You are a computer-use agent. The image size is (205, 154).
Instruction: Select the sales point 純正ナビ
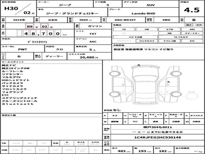9,65
